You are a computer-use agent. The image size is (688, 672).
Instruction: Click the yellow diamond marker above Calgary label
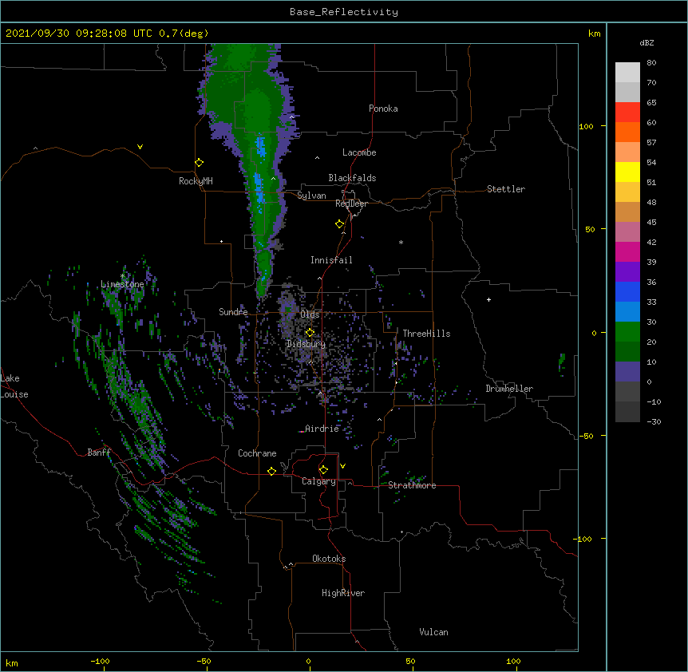click(x=323, y=470)
